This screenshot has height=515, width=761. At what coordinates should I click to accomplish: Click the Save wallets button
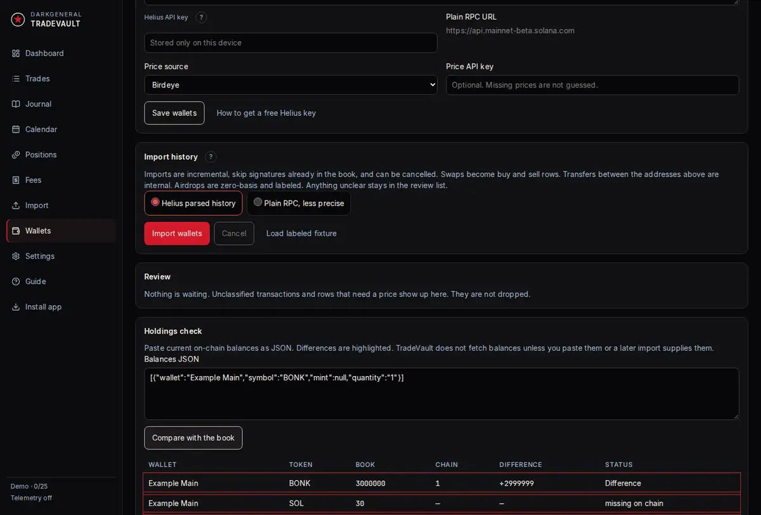[x=174, y=113]
